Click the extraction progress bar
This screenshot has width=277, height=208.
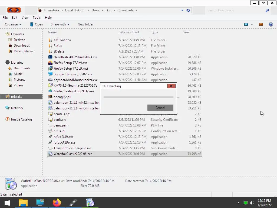[x=138, y=97]
